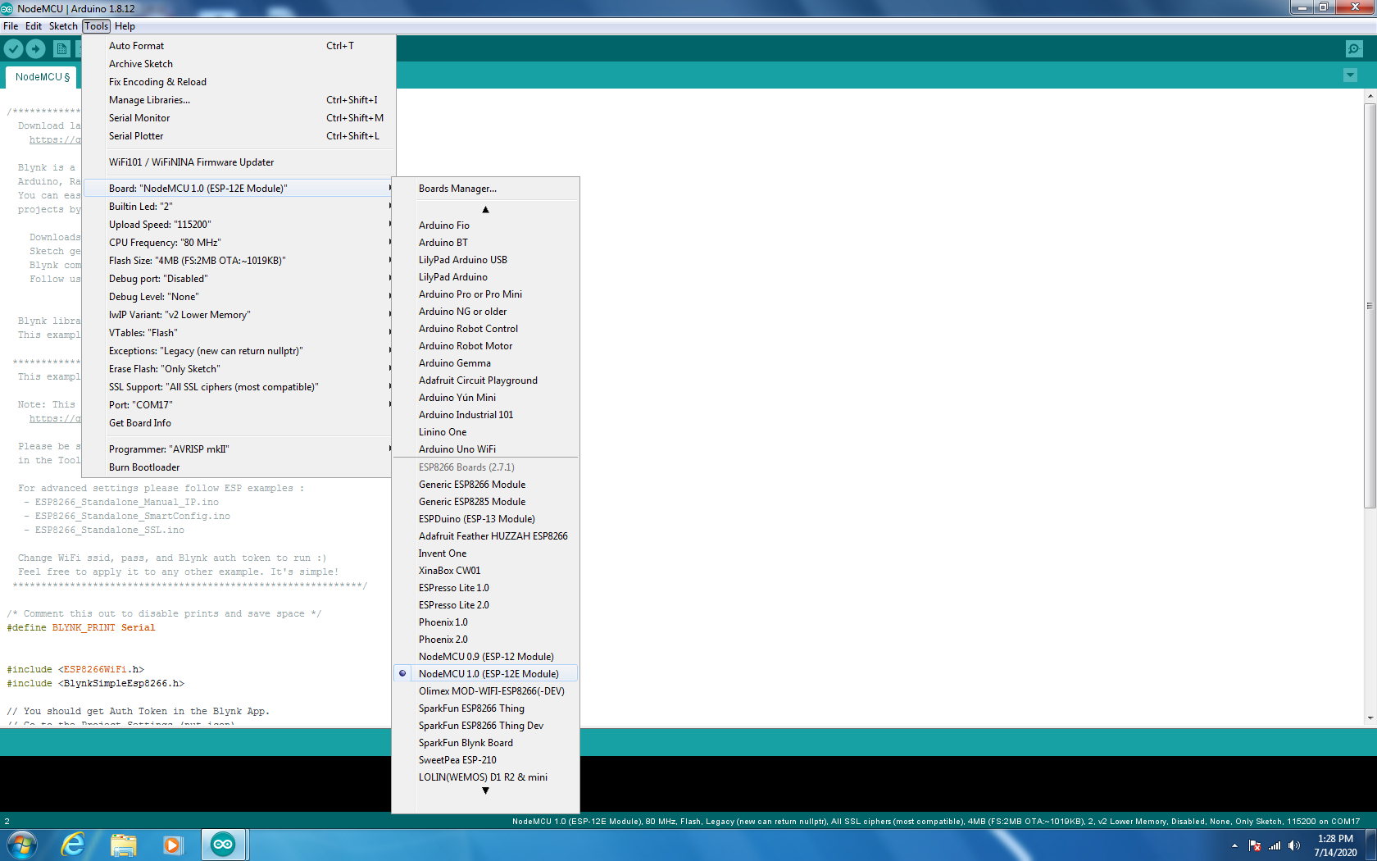Open Serial Plotter menu entry
Screen dimensions: 1377x861
(x=237, y=136)
